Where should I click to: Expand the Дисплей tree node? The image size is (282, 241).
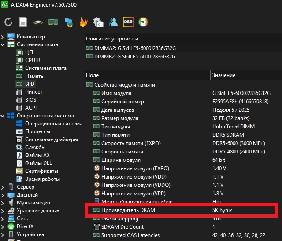coord(2,195)
